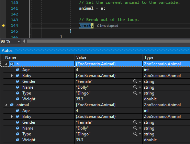Screen dimensions: 190x144
Task: Click property icon of Type under 'animal'
Action: tap(18, 134)
